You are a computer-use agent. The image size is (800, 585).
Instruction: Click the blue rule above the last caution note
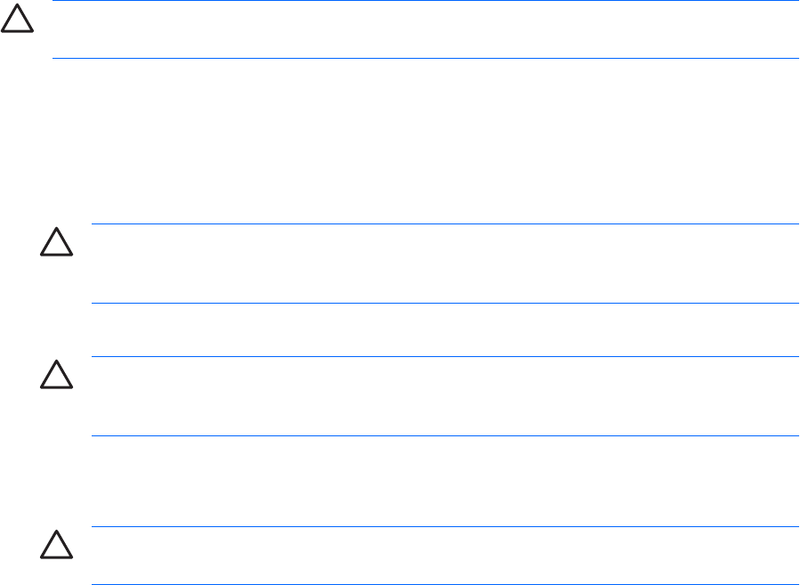[x=445, y=526]
